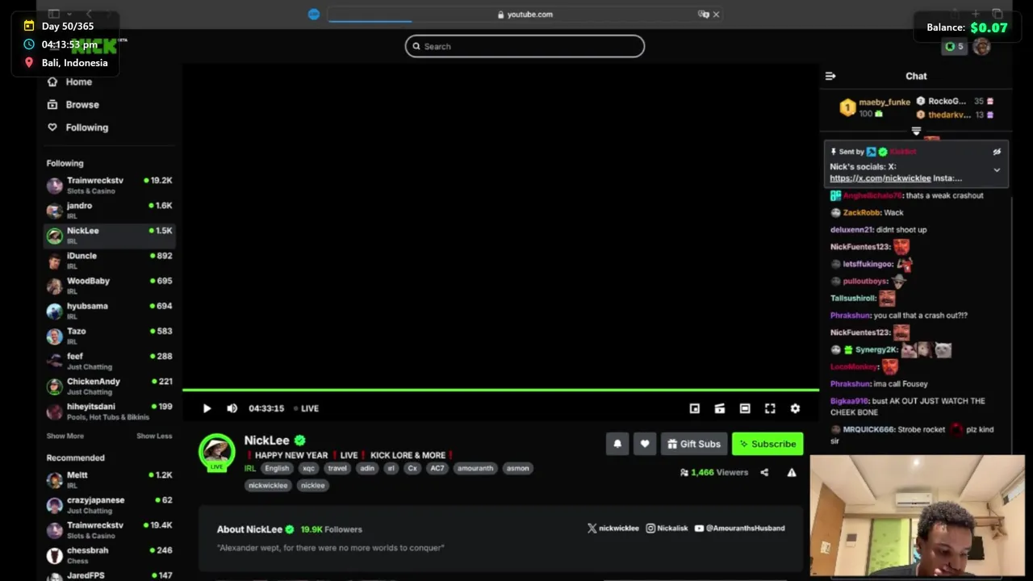Open the clip creation icon
The image size is (1033, 581).
click(x=720, y=408)
